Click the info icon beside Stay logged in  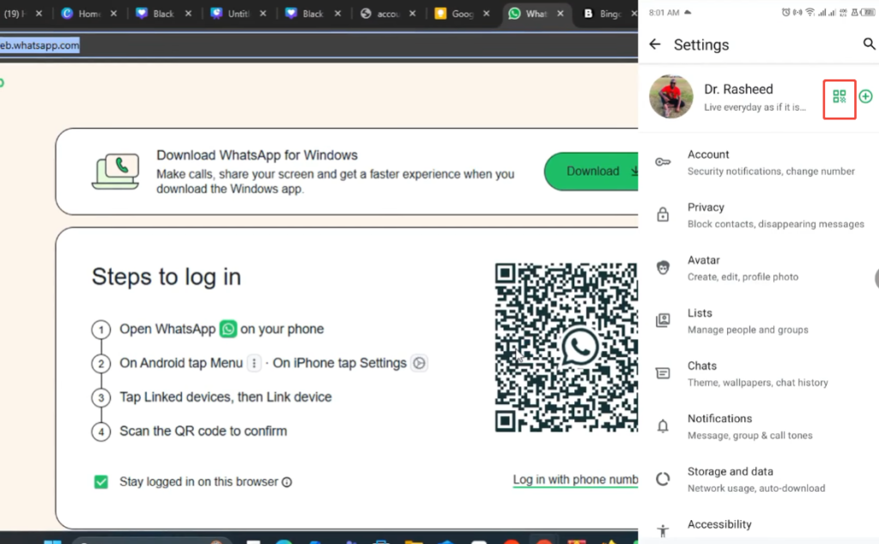287,482
